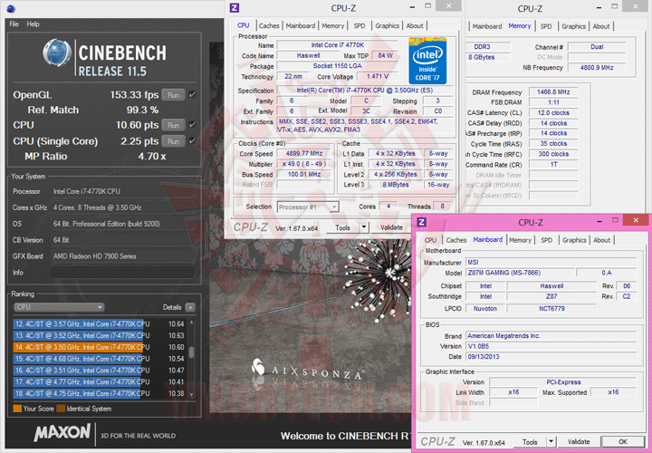Click the Cinebench sphere logo
Screen dimensions: 652x453
[57, 53]
